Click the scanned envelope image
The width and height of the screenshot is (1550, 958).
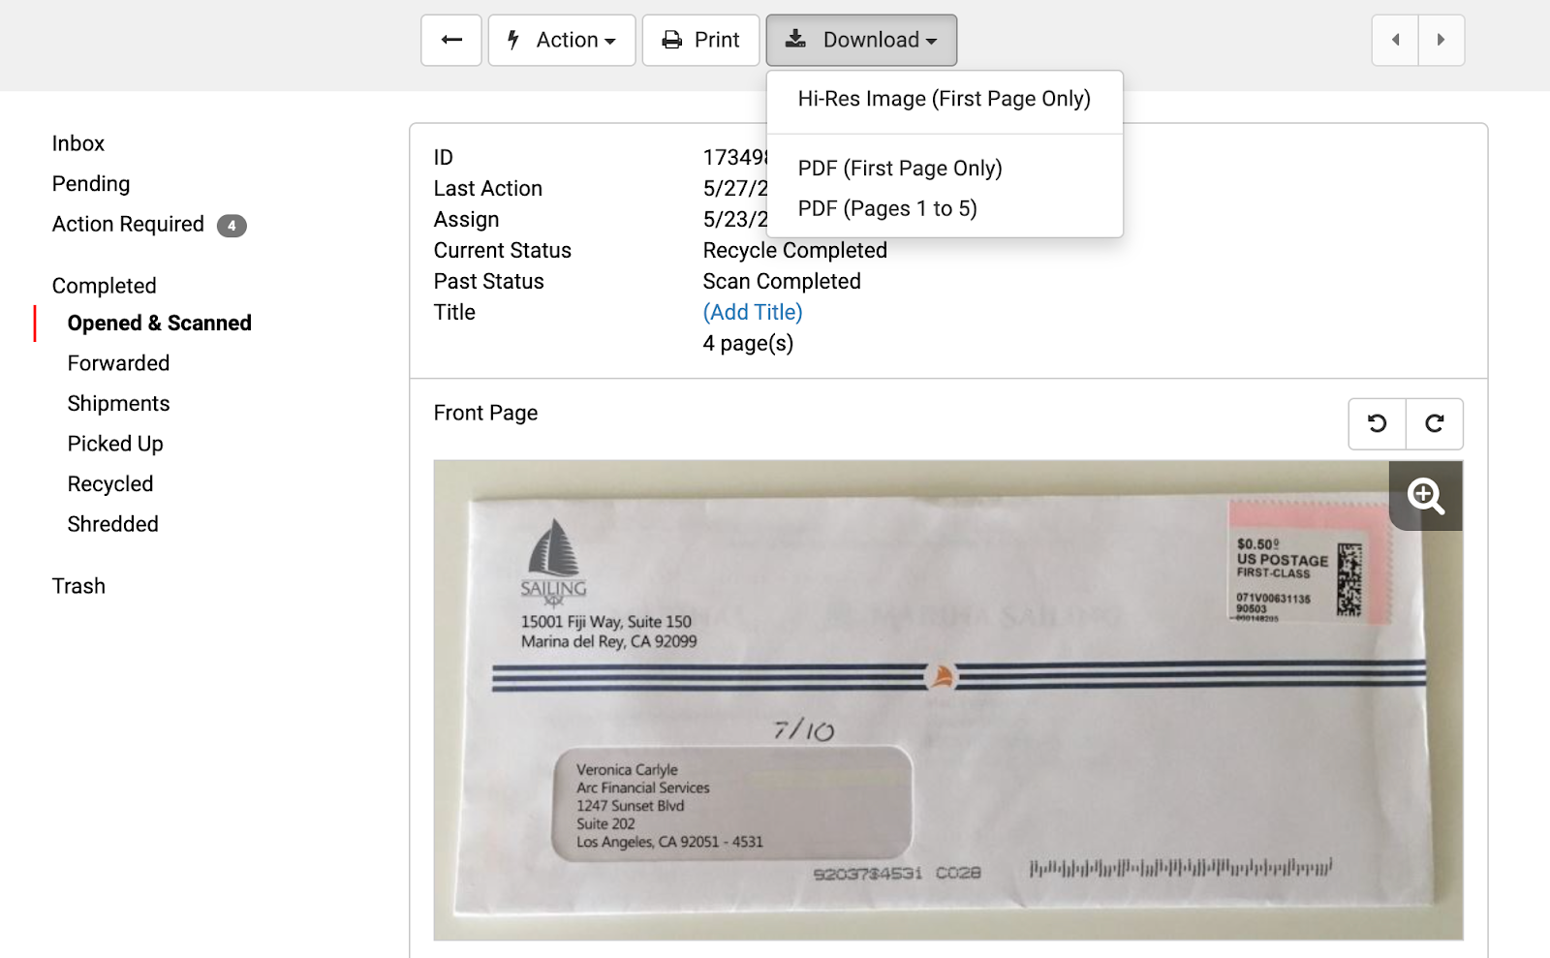point(948,700)
